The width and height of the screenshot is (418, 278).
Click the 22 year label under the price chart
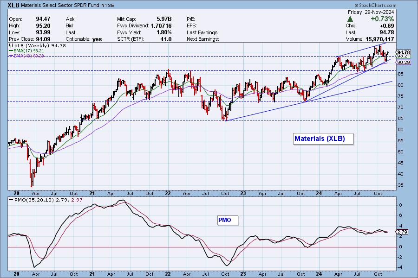click(x=167, y=193)
